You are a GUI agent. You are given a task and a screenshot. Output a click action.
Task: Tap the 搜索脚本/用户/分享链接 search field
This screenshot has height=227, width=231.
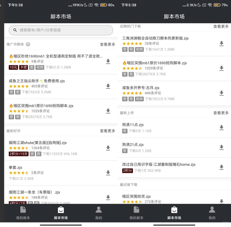point(61,30)
